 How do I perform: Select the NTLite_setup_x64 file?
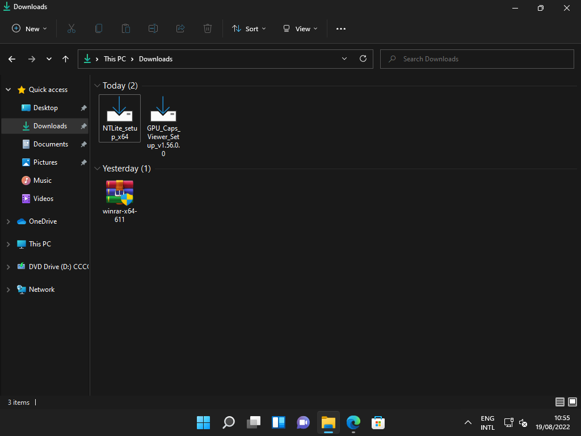(120, 118)
